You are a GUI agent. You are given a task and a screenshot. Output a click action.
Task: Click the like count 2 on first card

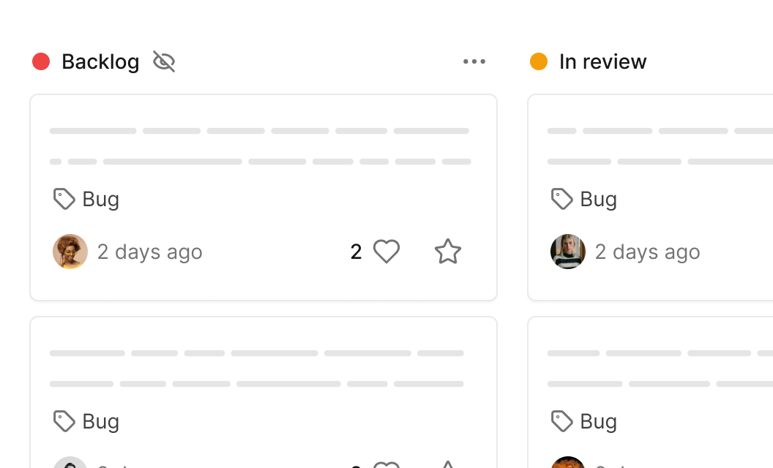[x=356, y=252]
